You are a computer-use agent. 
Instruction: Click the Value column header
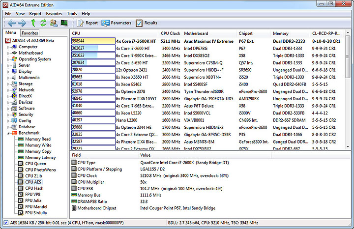click(205, 155)
